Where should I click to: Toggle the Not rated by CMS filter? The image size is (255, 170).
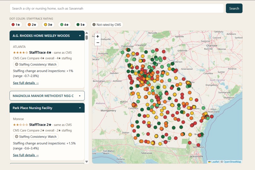click(x=107, y=25)
